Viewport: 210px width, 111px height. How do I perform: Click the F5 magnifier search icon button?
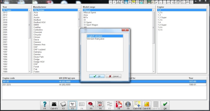pos(91,106)
